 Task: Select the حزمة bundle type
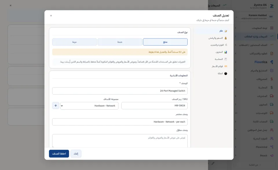tap(74, 42)
